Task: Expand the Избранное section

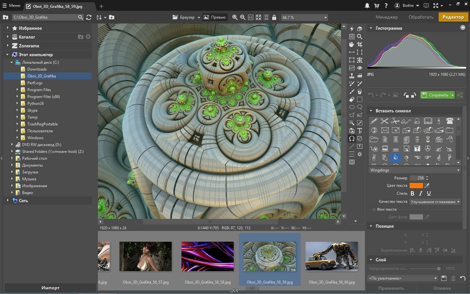Action: click(x=8, y=28)
